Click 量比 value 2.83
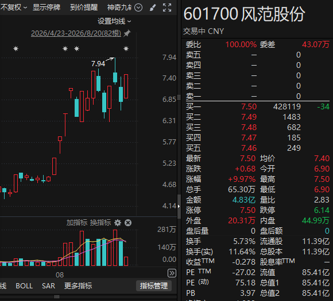 coord(322,200)
